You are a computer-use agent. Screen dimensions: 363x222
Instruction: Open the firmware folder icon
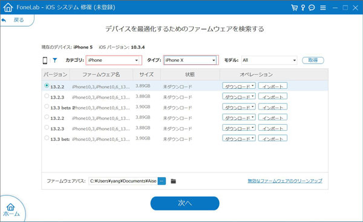pyautogui.click(x=173, y=181)
